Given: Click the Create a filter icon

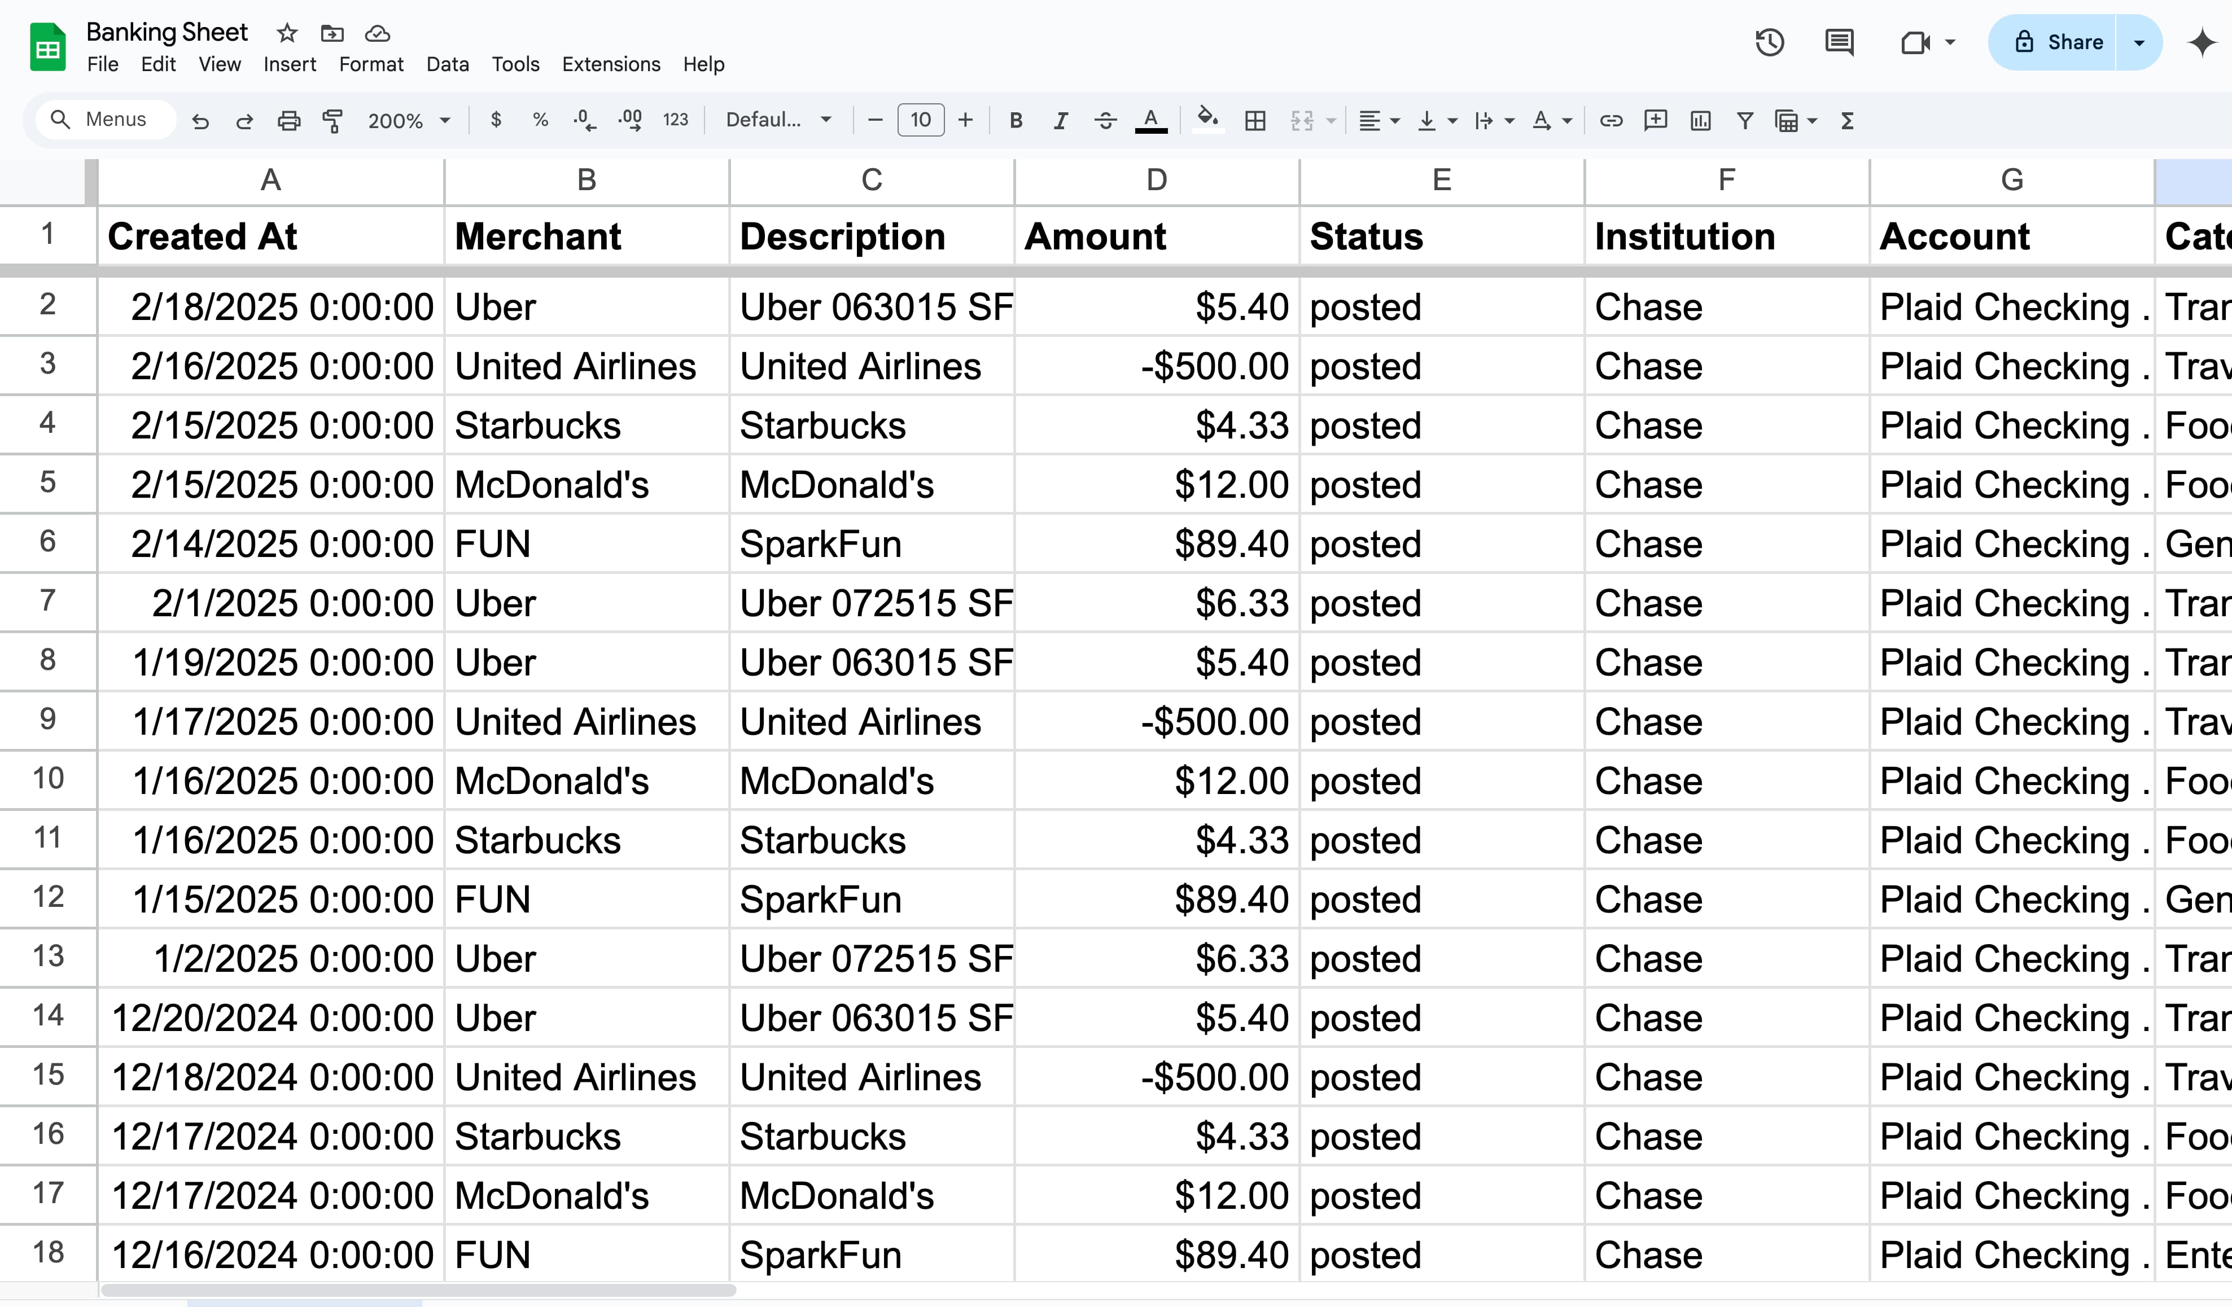Looking at the screenshot, I should coord(1744,120).
